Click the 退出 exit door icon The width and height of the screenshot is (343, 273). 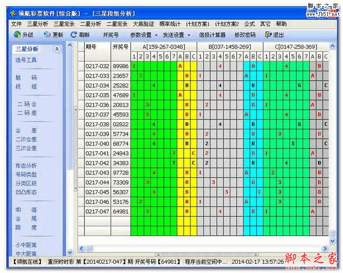point(268,35)
